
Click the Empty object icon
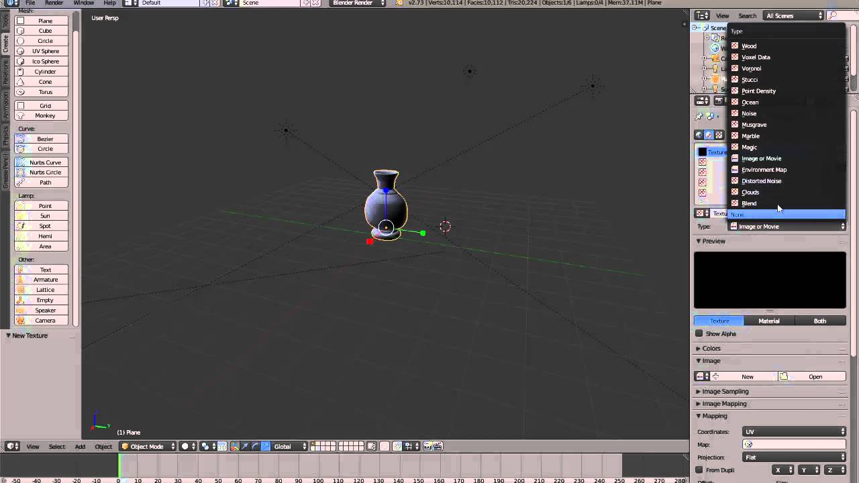coord(21,300)
